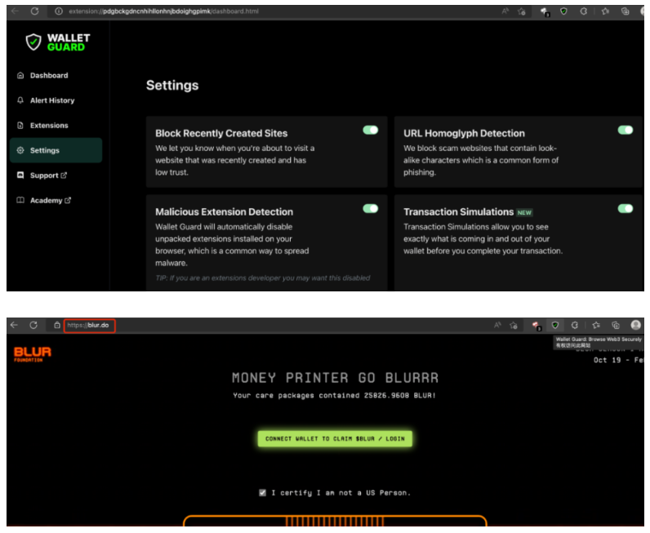This screenshot has width=650, height=533.
Task: Click the badged extension icon in the dashboard toolbar
Action: coord(545,12)
